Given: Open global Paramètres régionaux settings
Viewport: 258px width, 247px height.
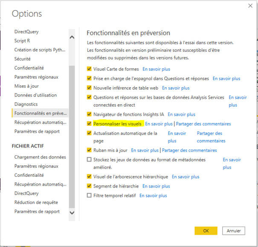Looking at the screenshot, I should click(36, 77).
